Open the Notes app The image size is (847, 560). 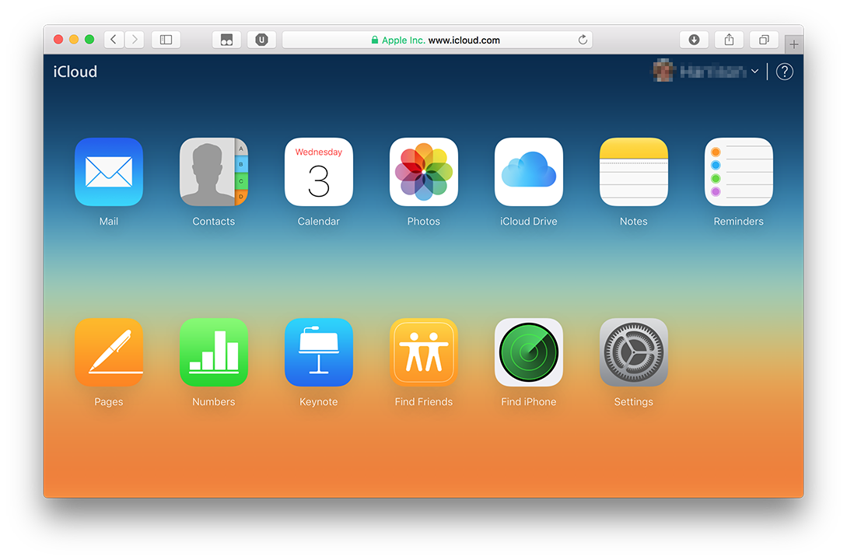[x=634, y=172]
